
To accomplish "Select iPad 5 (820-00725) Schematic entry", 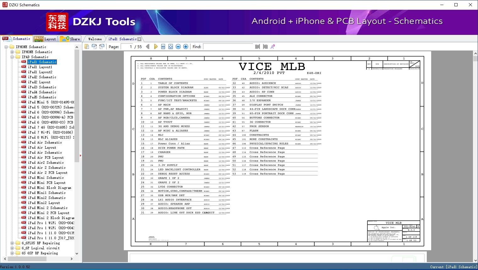I will pyautogui.click(x=51, y=107).
